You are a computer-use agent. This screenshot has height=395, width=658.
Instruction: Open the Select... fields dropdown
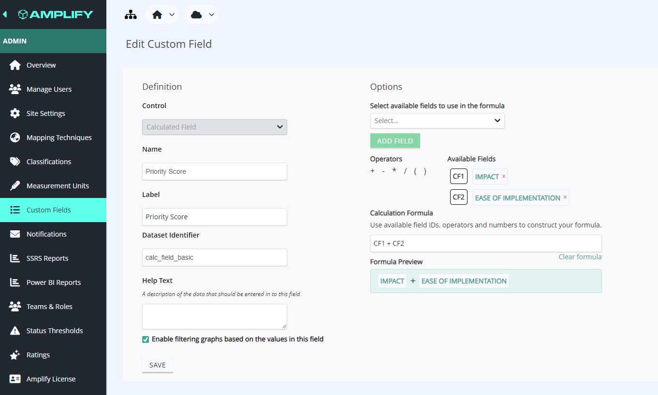437,120
